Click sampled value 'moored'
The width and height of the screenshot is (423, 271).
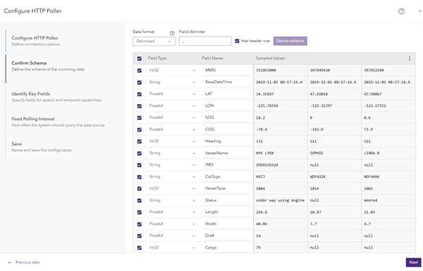pos(370,201)
